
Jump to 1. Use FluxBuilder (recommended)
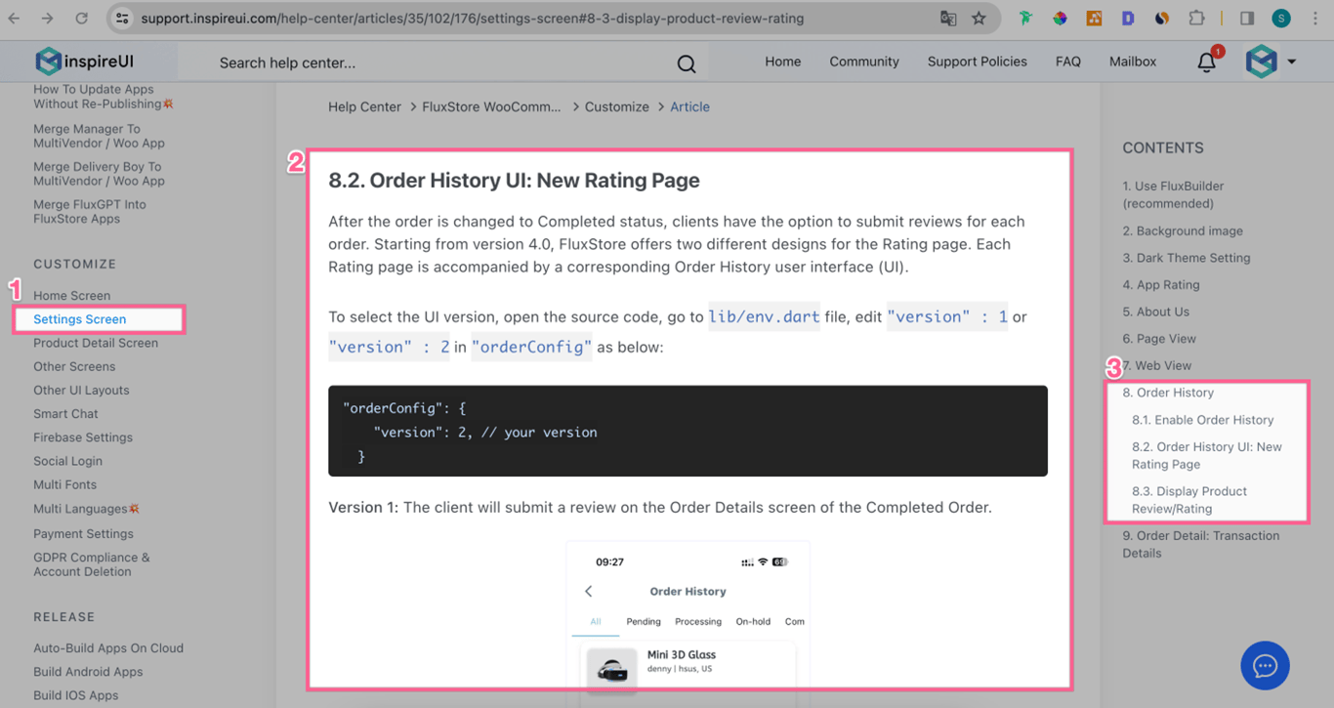1173,194
